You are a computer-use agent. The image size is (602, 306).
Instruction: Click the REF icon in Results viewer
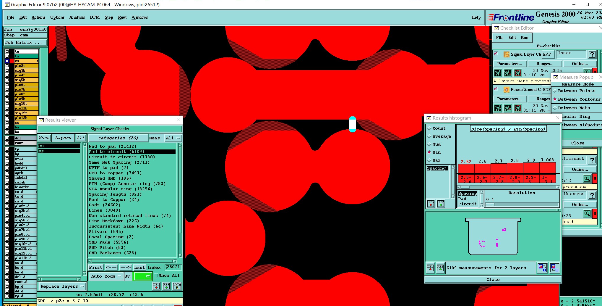point(166,286)
